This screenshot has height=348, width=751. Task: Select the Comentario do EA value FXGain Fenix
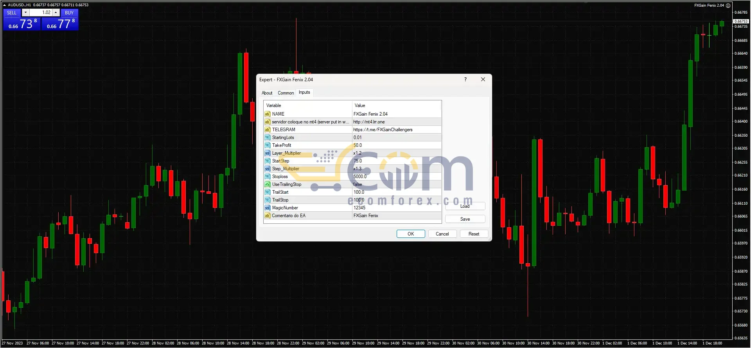click(366, 216)
